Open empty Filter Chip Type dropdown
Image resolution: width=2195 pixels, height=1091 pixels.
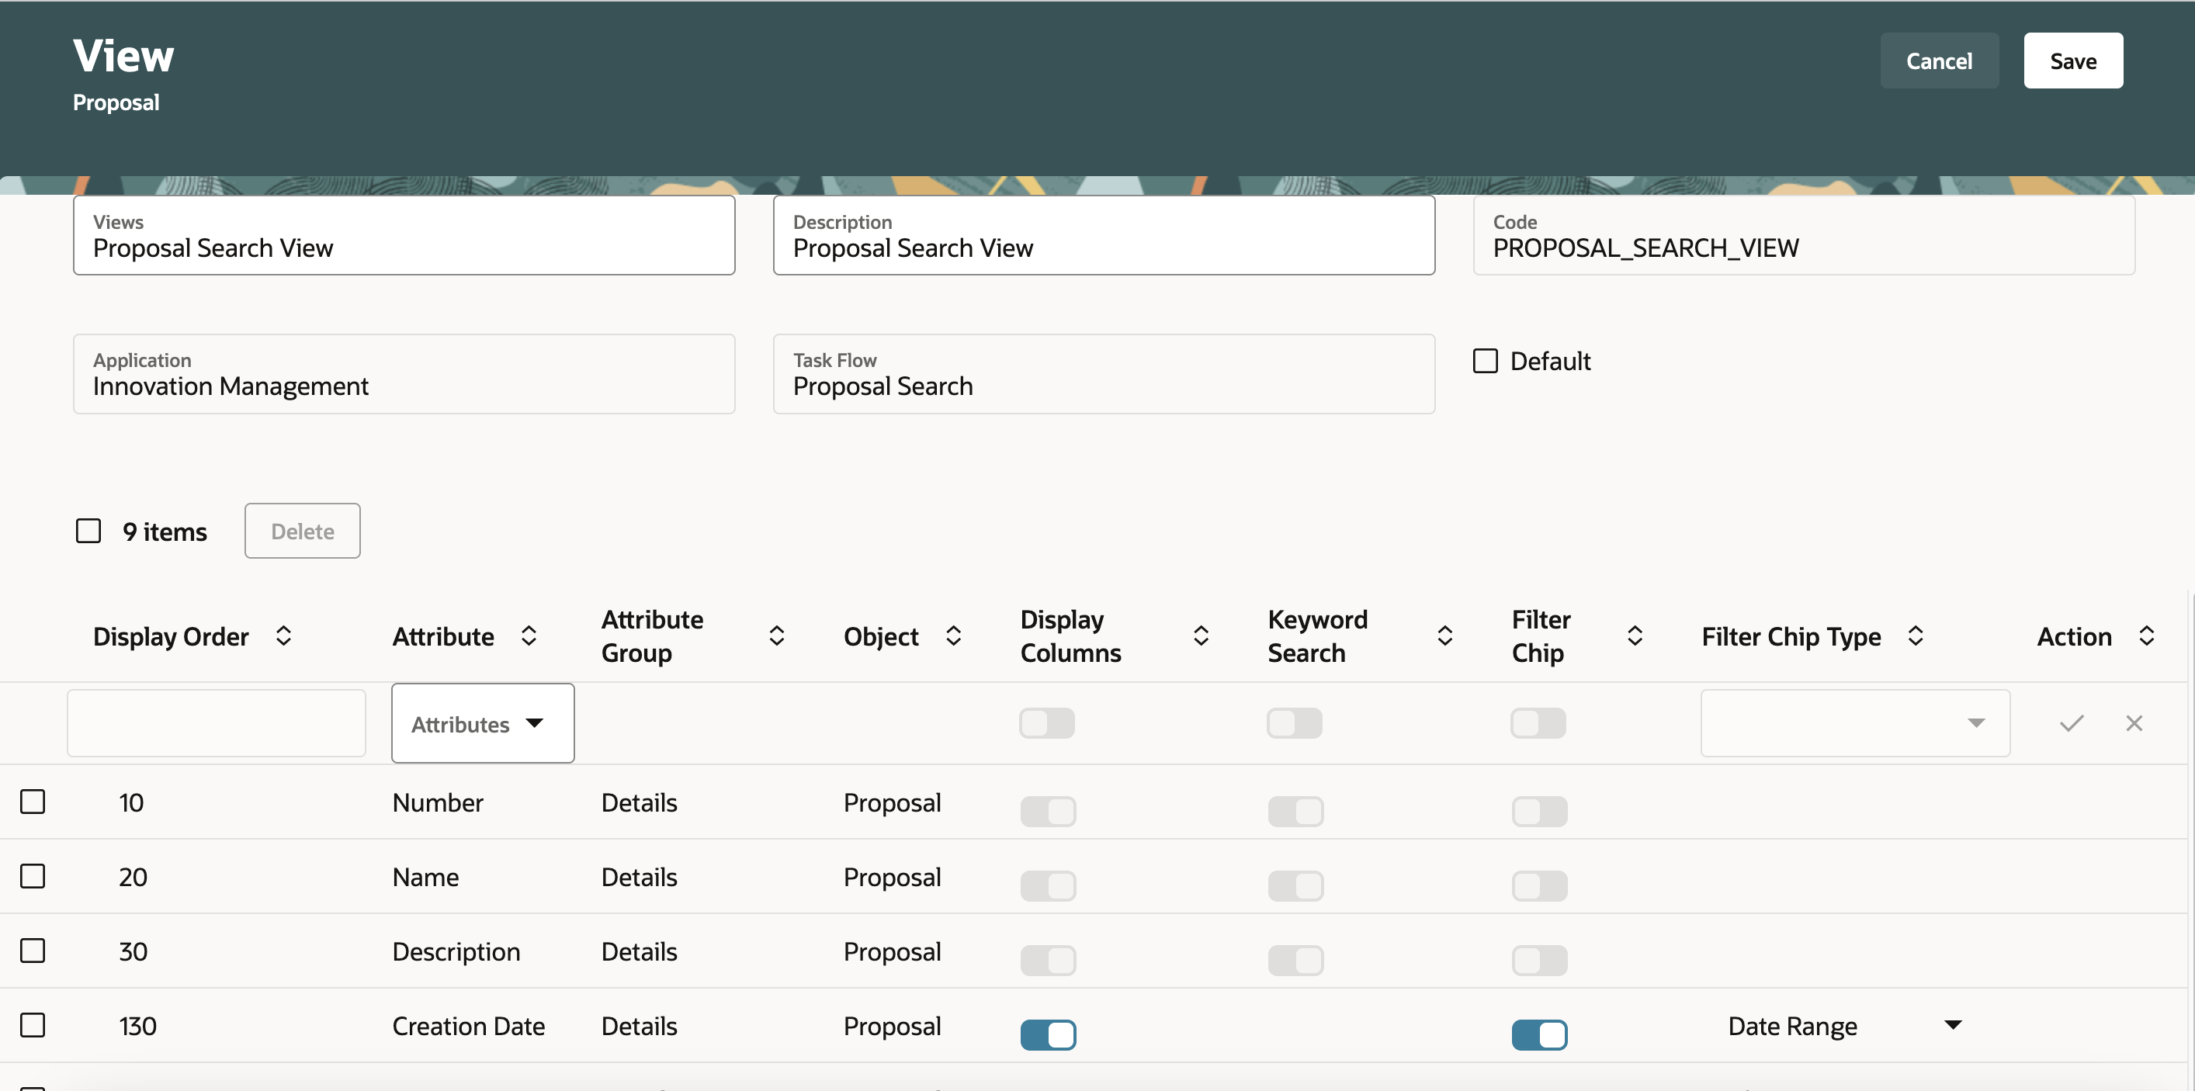tap(1855, 723)
